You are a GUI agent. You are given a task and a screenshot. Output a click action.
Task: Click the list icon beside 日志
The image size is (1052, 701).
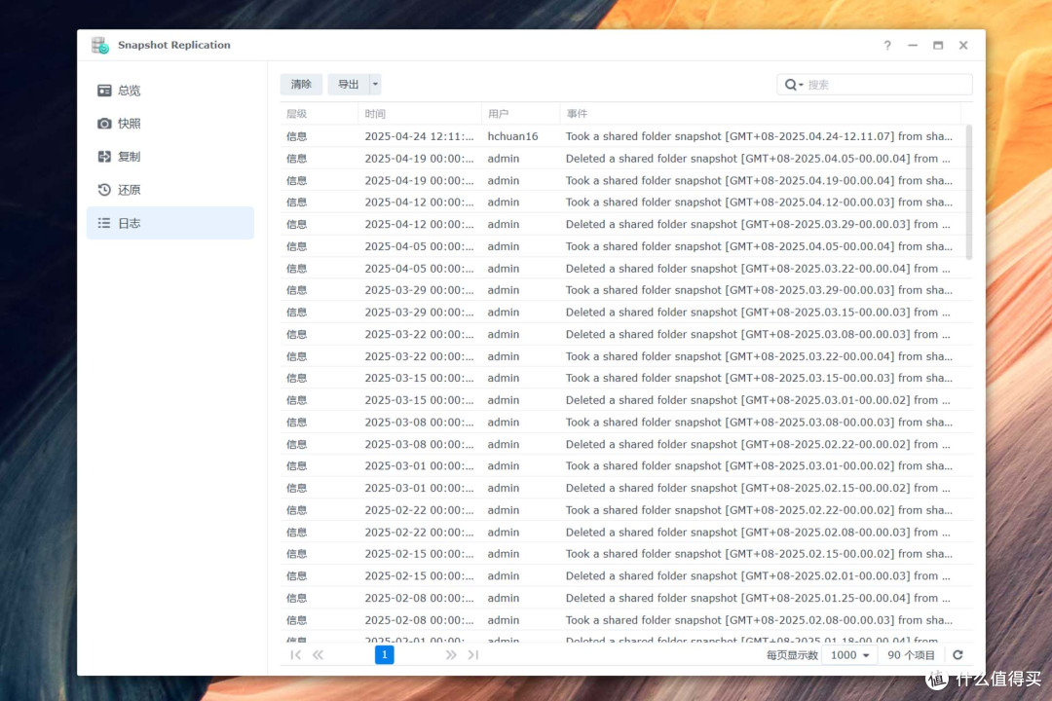click(x=104, y=223)
